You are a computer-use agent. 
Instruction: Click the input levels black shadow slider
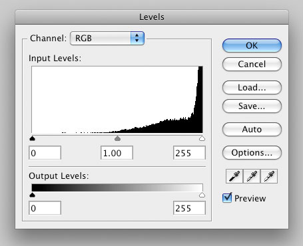click(x=33, y=138)
